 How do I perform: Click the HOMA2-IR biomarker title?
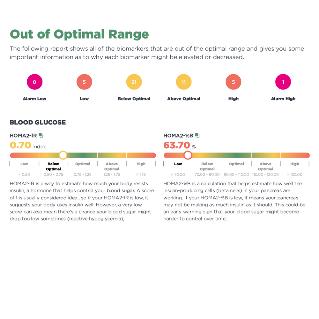(23, 136)
